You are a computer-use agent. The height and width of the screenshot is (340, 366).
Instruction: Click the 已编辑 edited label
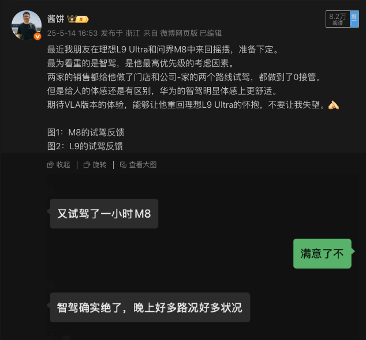211,33
